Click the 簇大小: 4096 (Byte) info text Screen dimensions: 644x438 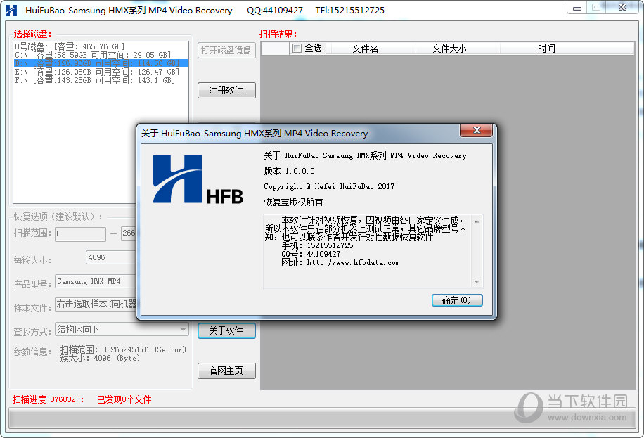(100, 359)
